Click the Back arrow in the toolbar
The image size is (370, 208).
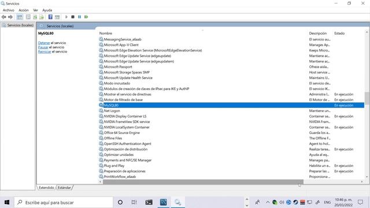click(4, 17)
